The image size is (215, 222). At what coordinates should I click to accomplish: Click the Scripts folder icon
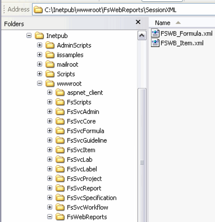(x=50, y=74)
